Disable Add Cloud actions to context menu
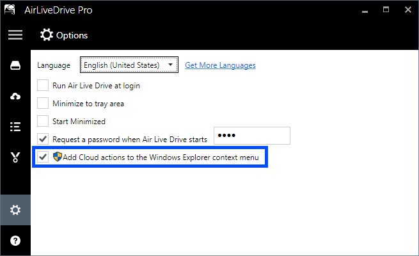 coord(43,157)
